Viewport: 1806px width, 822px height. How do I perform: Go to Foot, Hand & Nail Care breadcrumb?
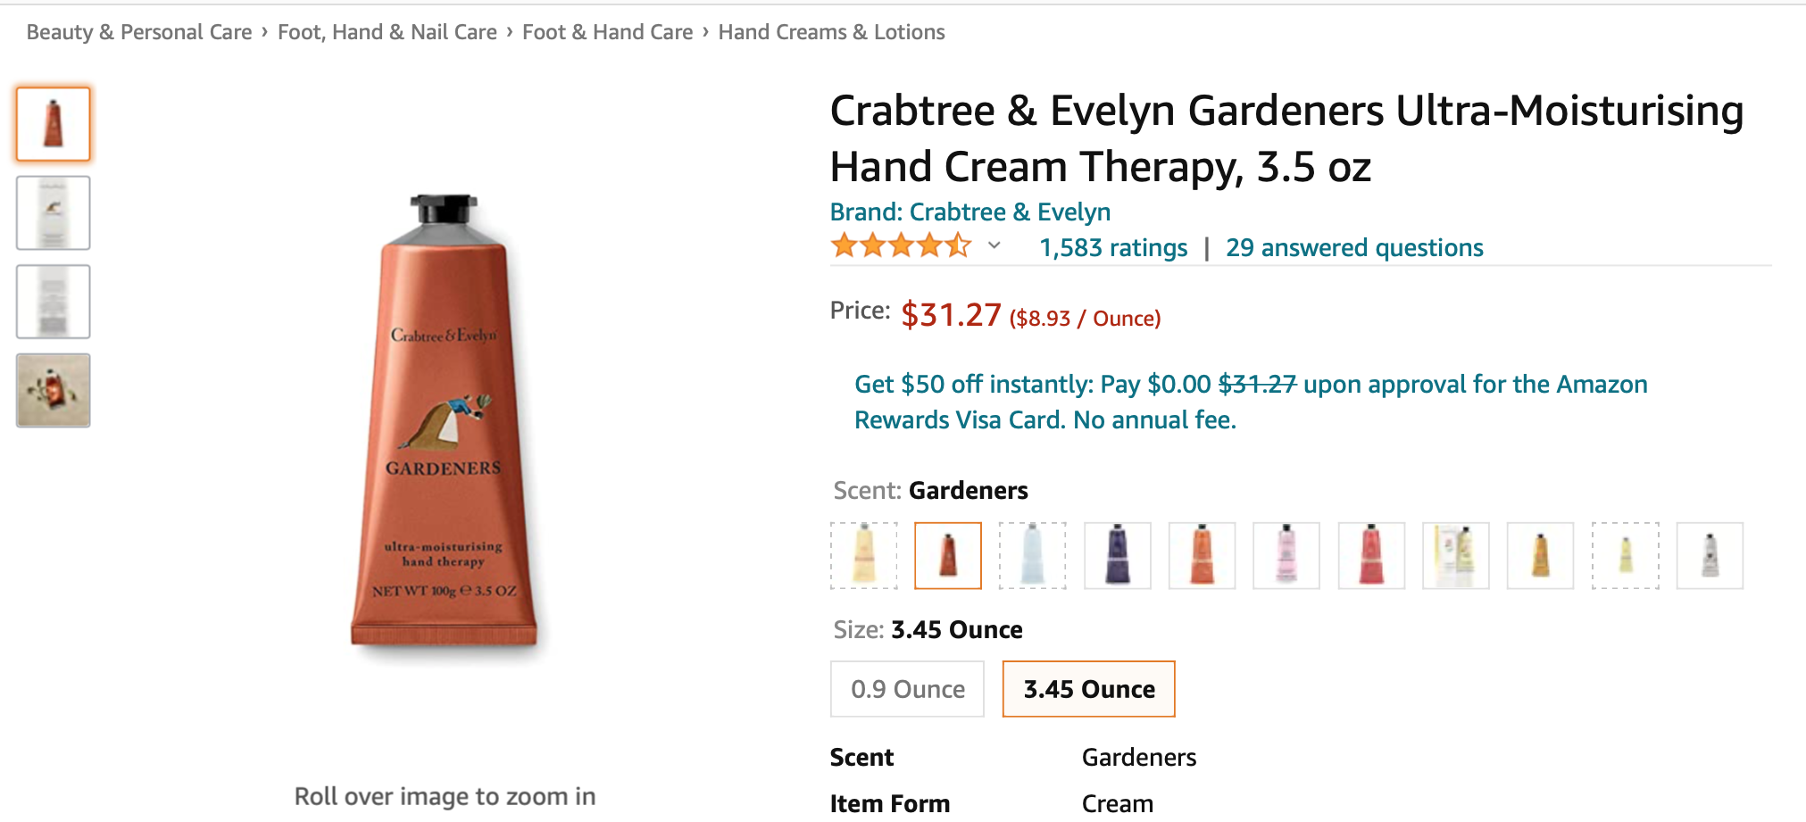pos(387,32)
